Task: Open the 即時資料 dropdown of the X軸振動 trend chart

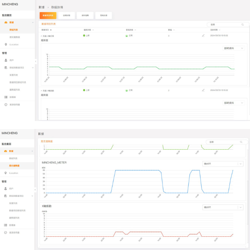Action: (x=233, y=103)
